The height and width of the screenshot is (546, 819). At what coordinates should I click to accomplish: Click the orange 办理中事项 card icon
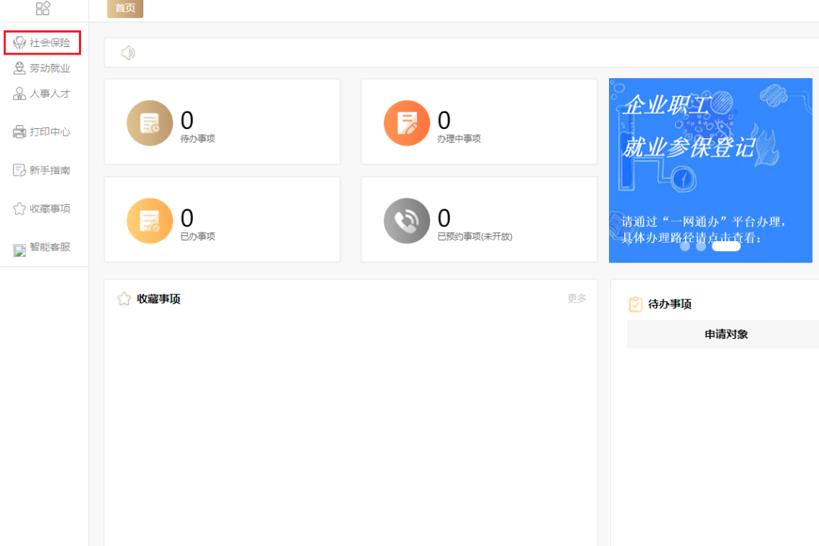click(x=406, y=121)
